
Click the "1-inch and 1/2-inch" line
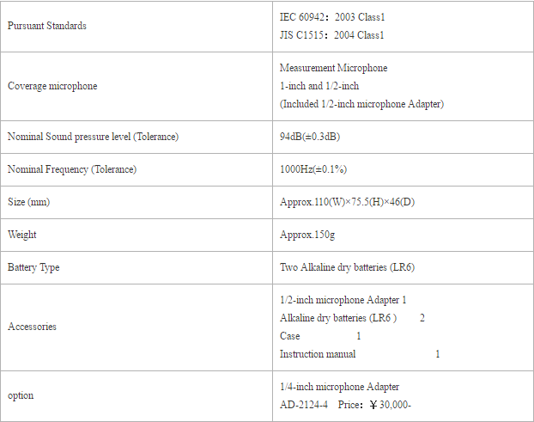click(319, 86)
